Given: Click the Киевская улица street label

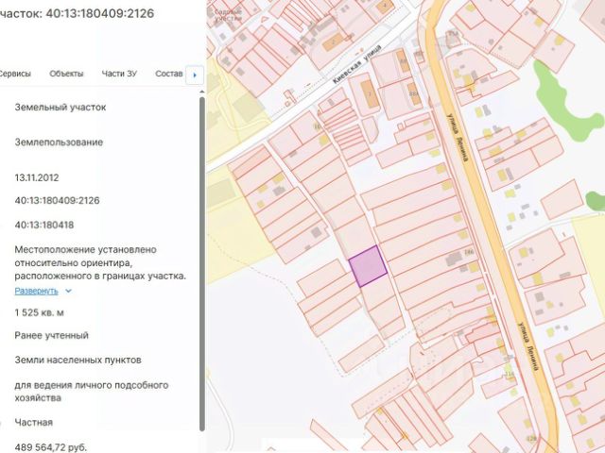Looking at the screenshot, I should [357, 64].
